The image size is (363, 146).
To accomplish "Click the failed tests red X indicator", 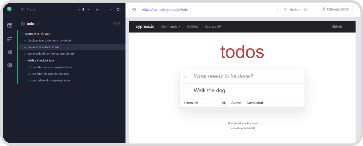I will [88, 9].
